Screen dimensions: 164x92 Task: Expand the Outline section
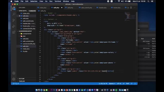22,78
